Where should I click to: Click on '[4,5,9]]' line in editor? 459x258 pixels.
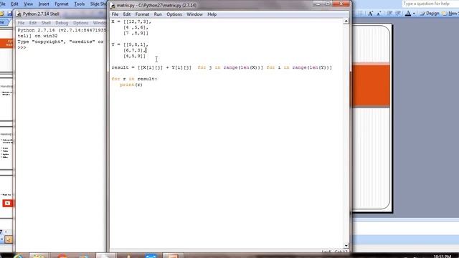coord(134,56)
